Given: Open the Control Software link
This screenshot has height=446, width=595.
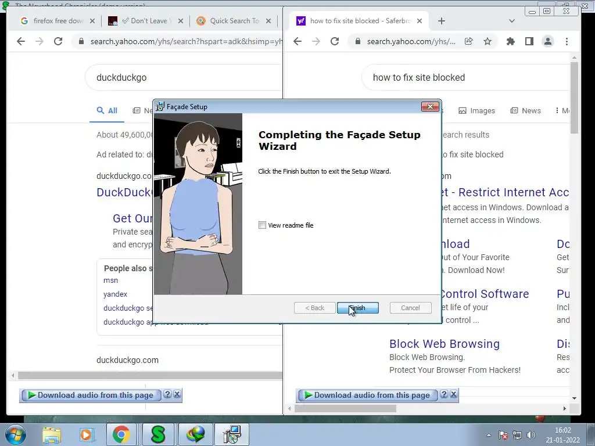Looking at the screenshot, I should pyautogui.click(x=485, y=294).
